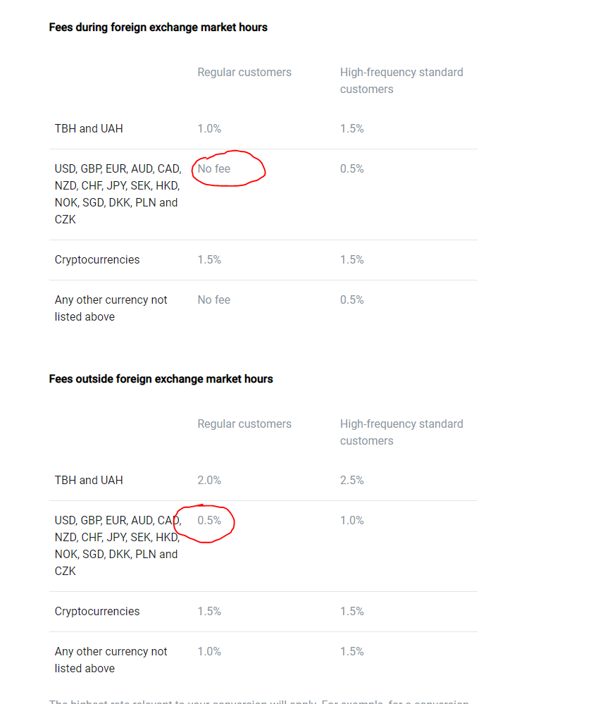
Task: Click the USD, GBP, EUR currency list in second table
Action: (118, 545)
